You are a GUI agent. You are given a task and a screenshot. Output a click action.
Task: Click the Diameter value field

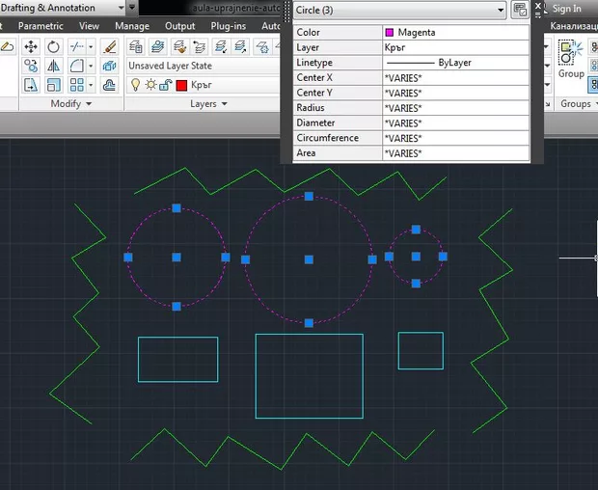click(456, 123)
